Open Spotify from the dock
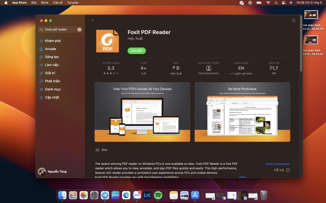The image size is (326, 203). [158, 195]
